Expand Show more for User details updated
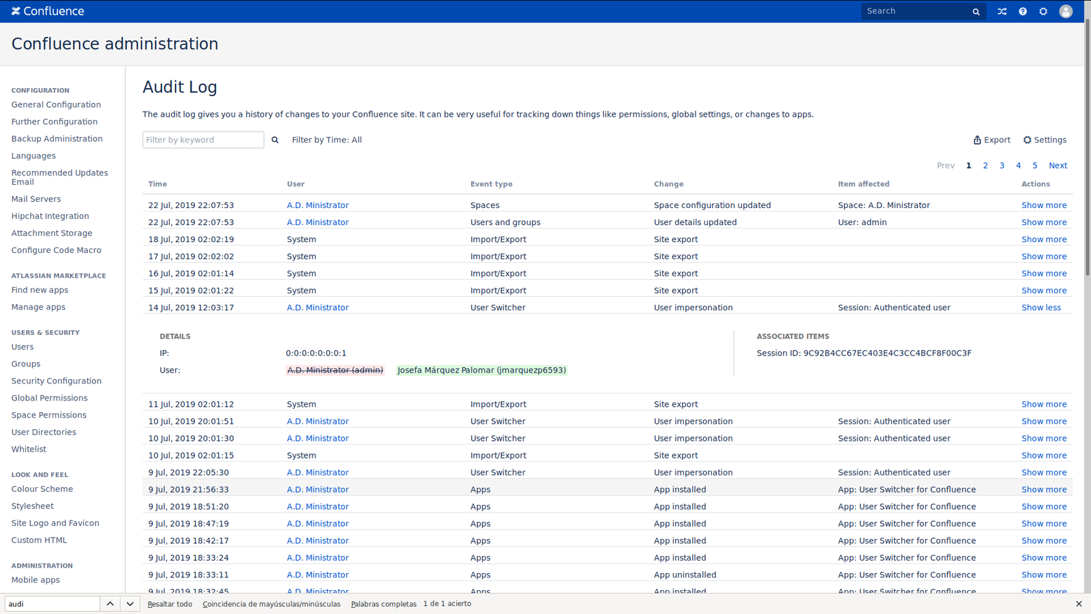Screen dimensions: 1091x614 coord(1044,222)
